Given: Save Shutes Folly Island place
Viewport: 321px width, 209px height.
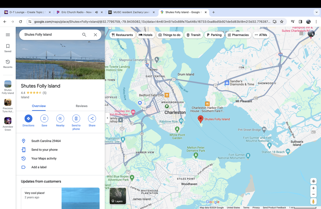Looking at the screenshot, I should (x=44, y=121).
